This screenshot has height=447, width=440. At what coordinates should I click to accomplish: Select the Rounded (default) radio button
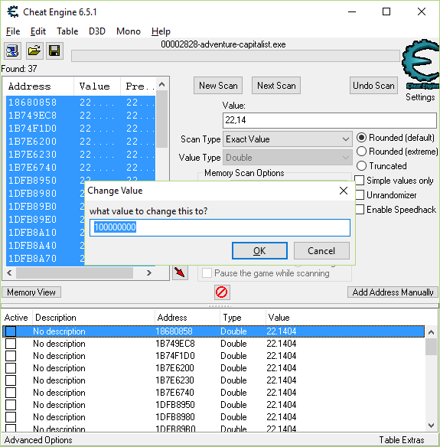tap(361, 138)
